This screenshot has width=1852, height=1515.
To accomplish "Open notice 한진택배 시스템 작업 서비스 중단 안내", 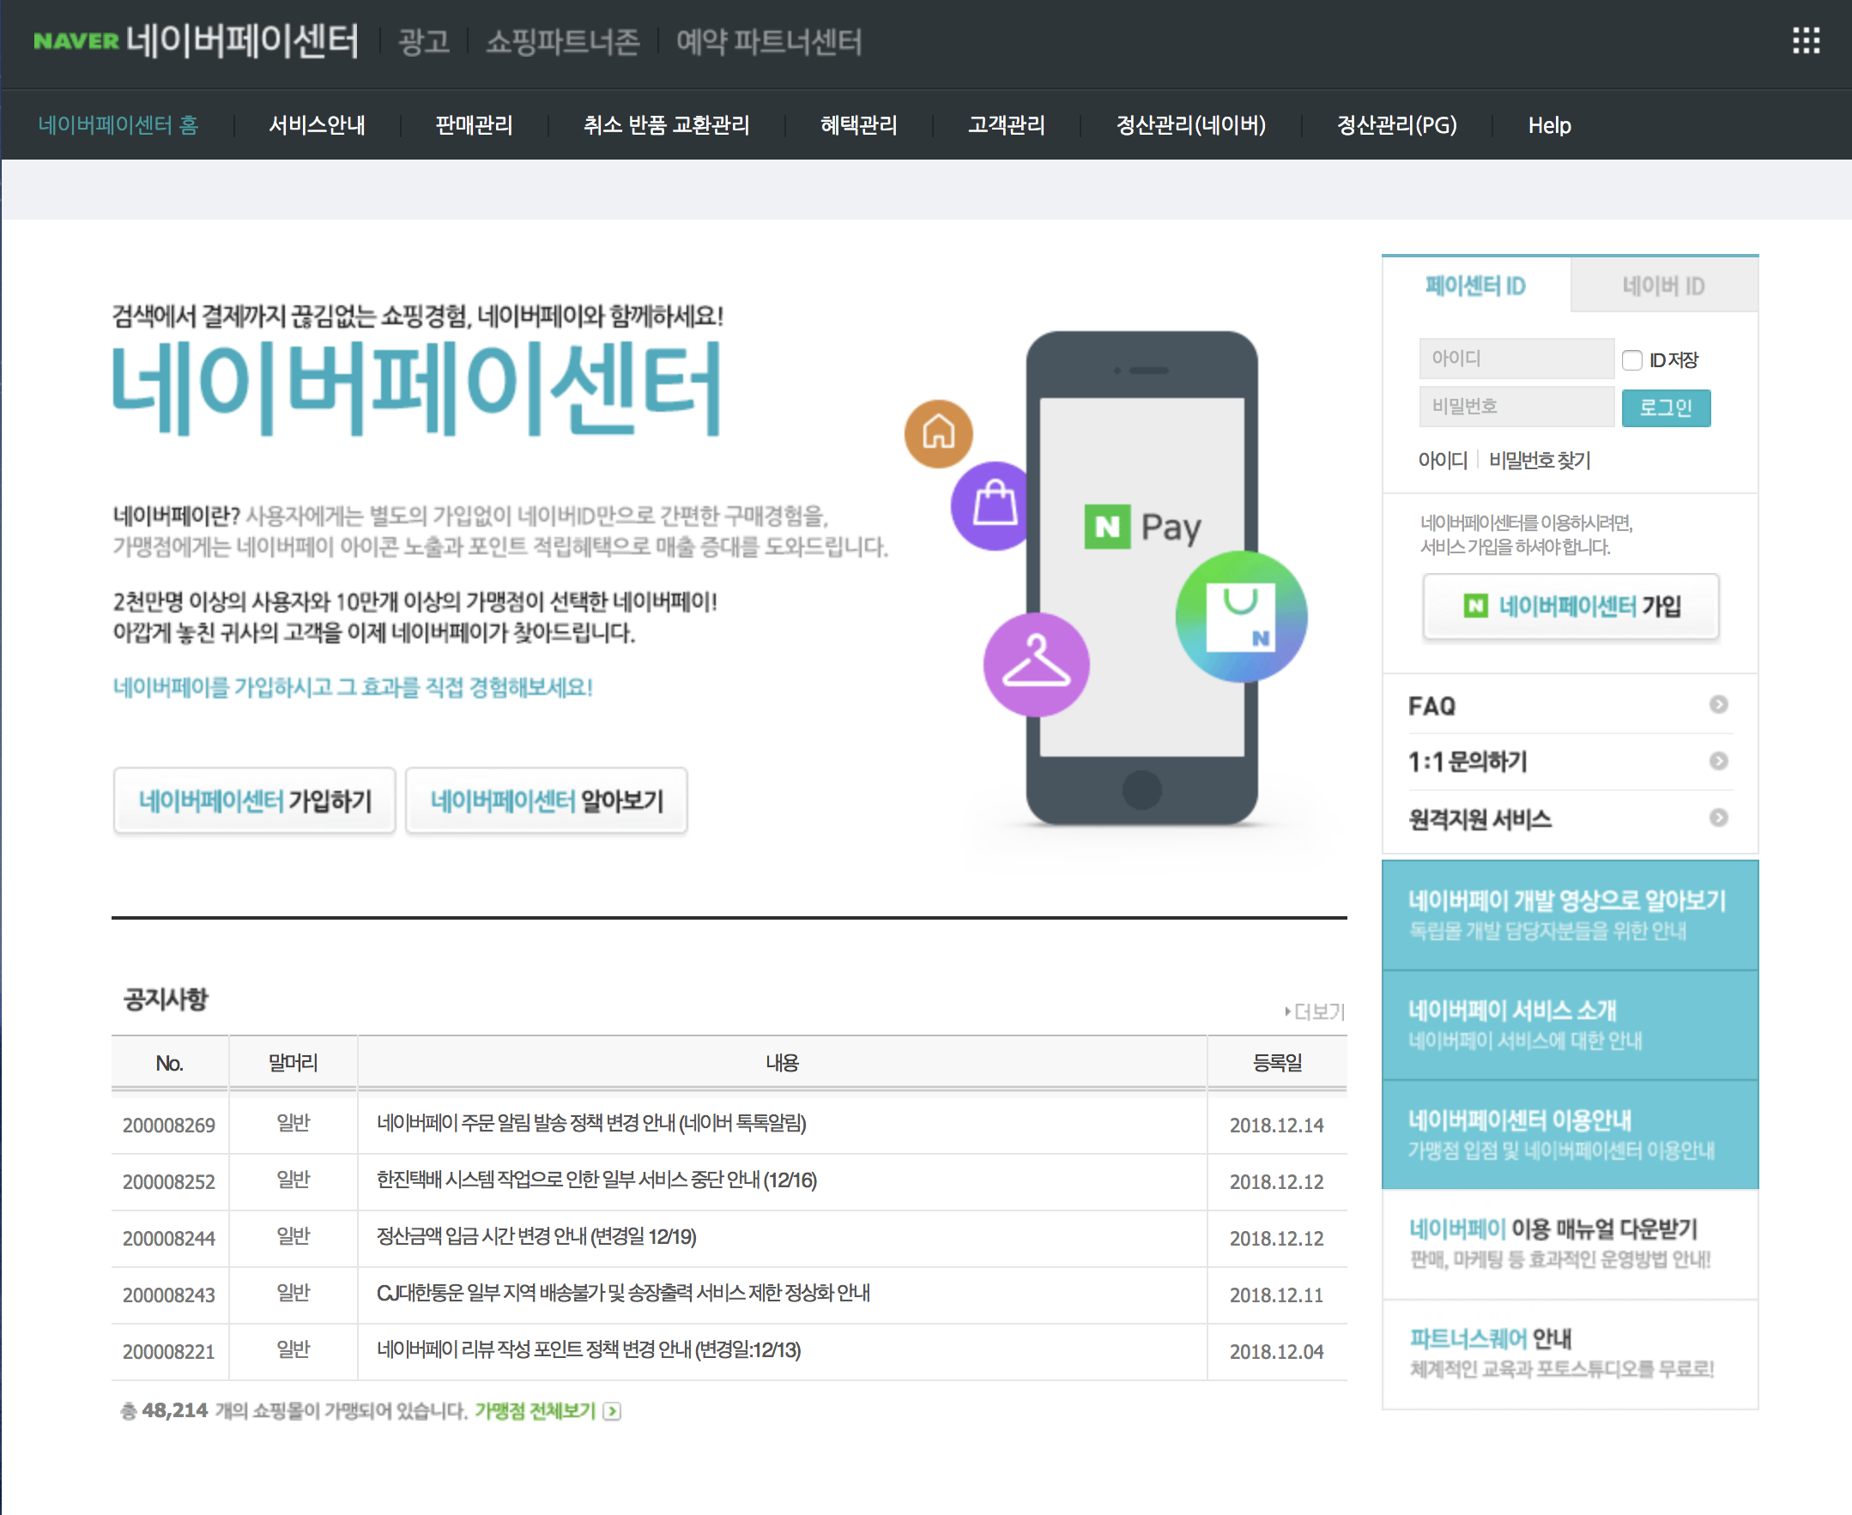I will click(x=596, y=1180).
